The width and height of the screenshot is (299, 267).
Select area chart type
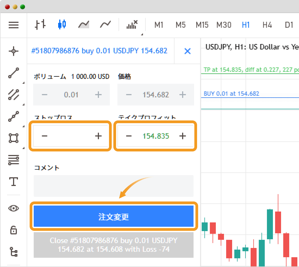(x=84, y=24)
